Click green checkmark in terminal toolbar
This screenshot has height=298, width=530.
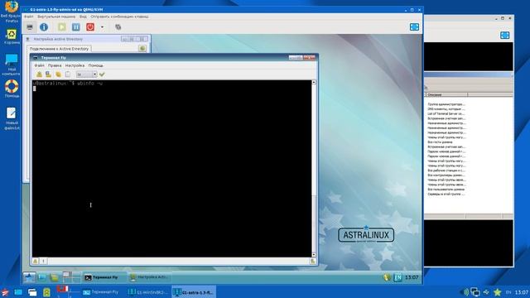tap(102, 74)
